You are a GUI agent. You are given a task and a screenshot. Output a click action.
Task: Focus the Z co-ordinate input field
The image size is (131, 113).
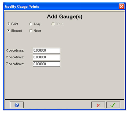pos(46,64)
